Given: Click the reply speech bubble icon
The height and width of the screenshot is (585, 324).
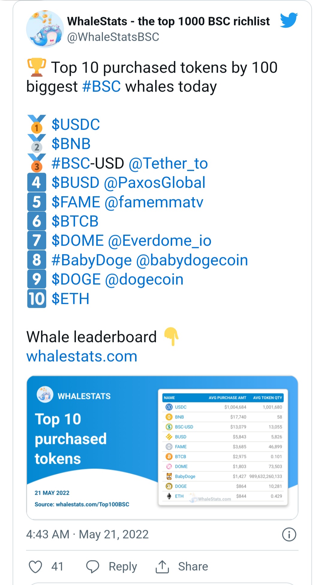Looking at the screenshot, I should pos(93,567).
